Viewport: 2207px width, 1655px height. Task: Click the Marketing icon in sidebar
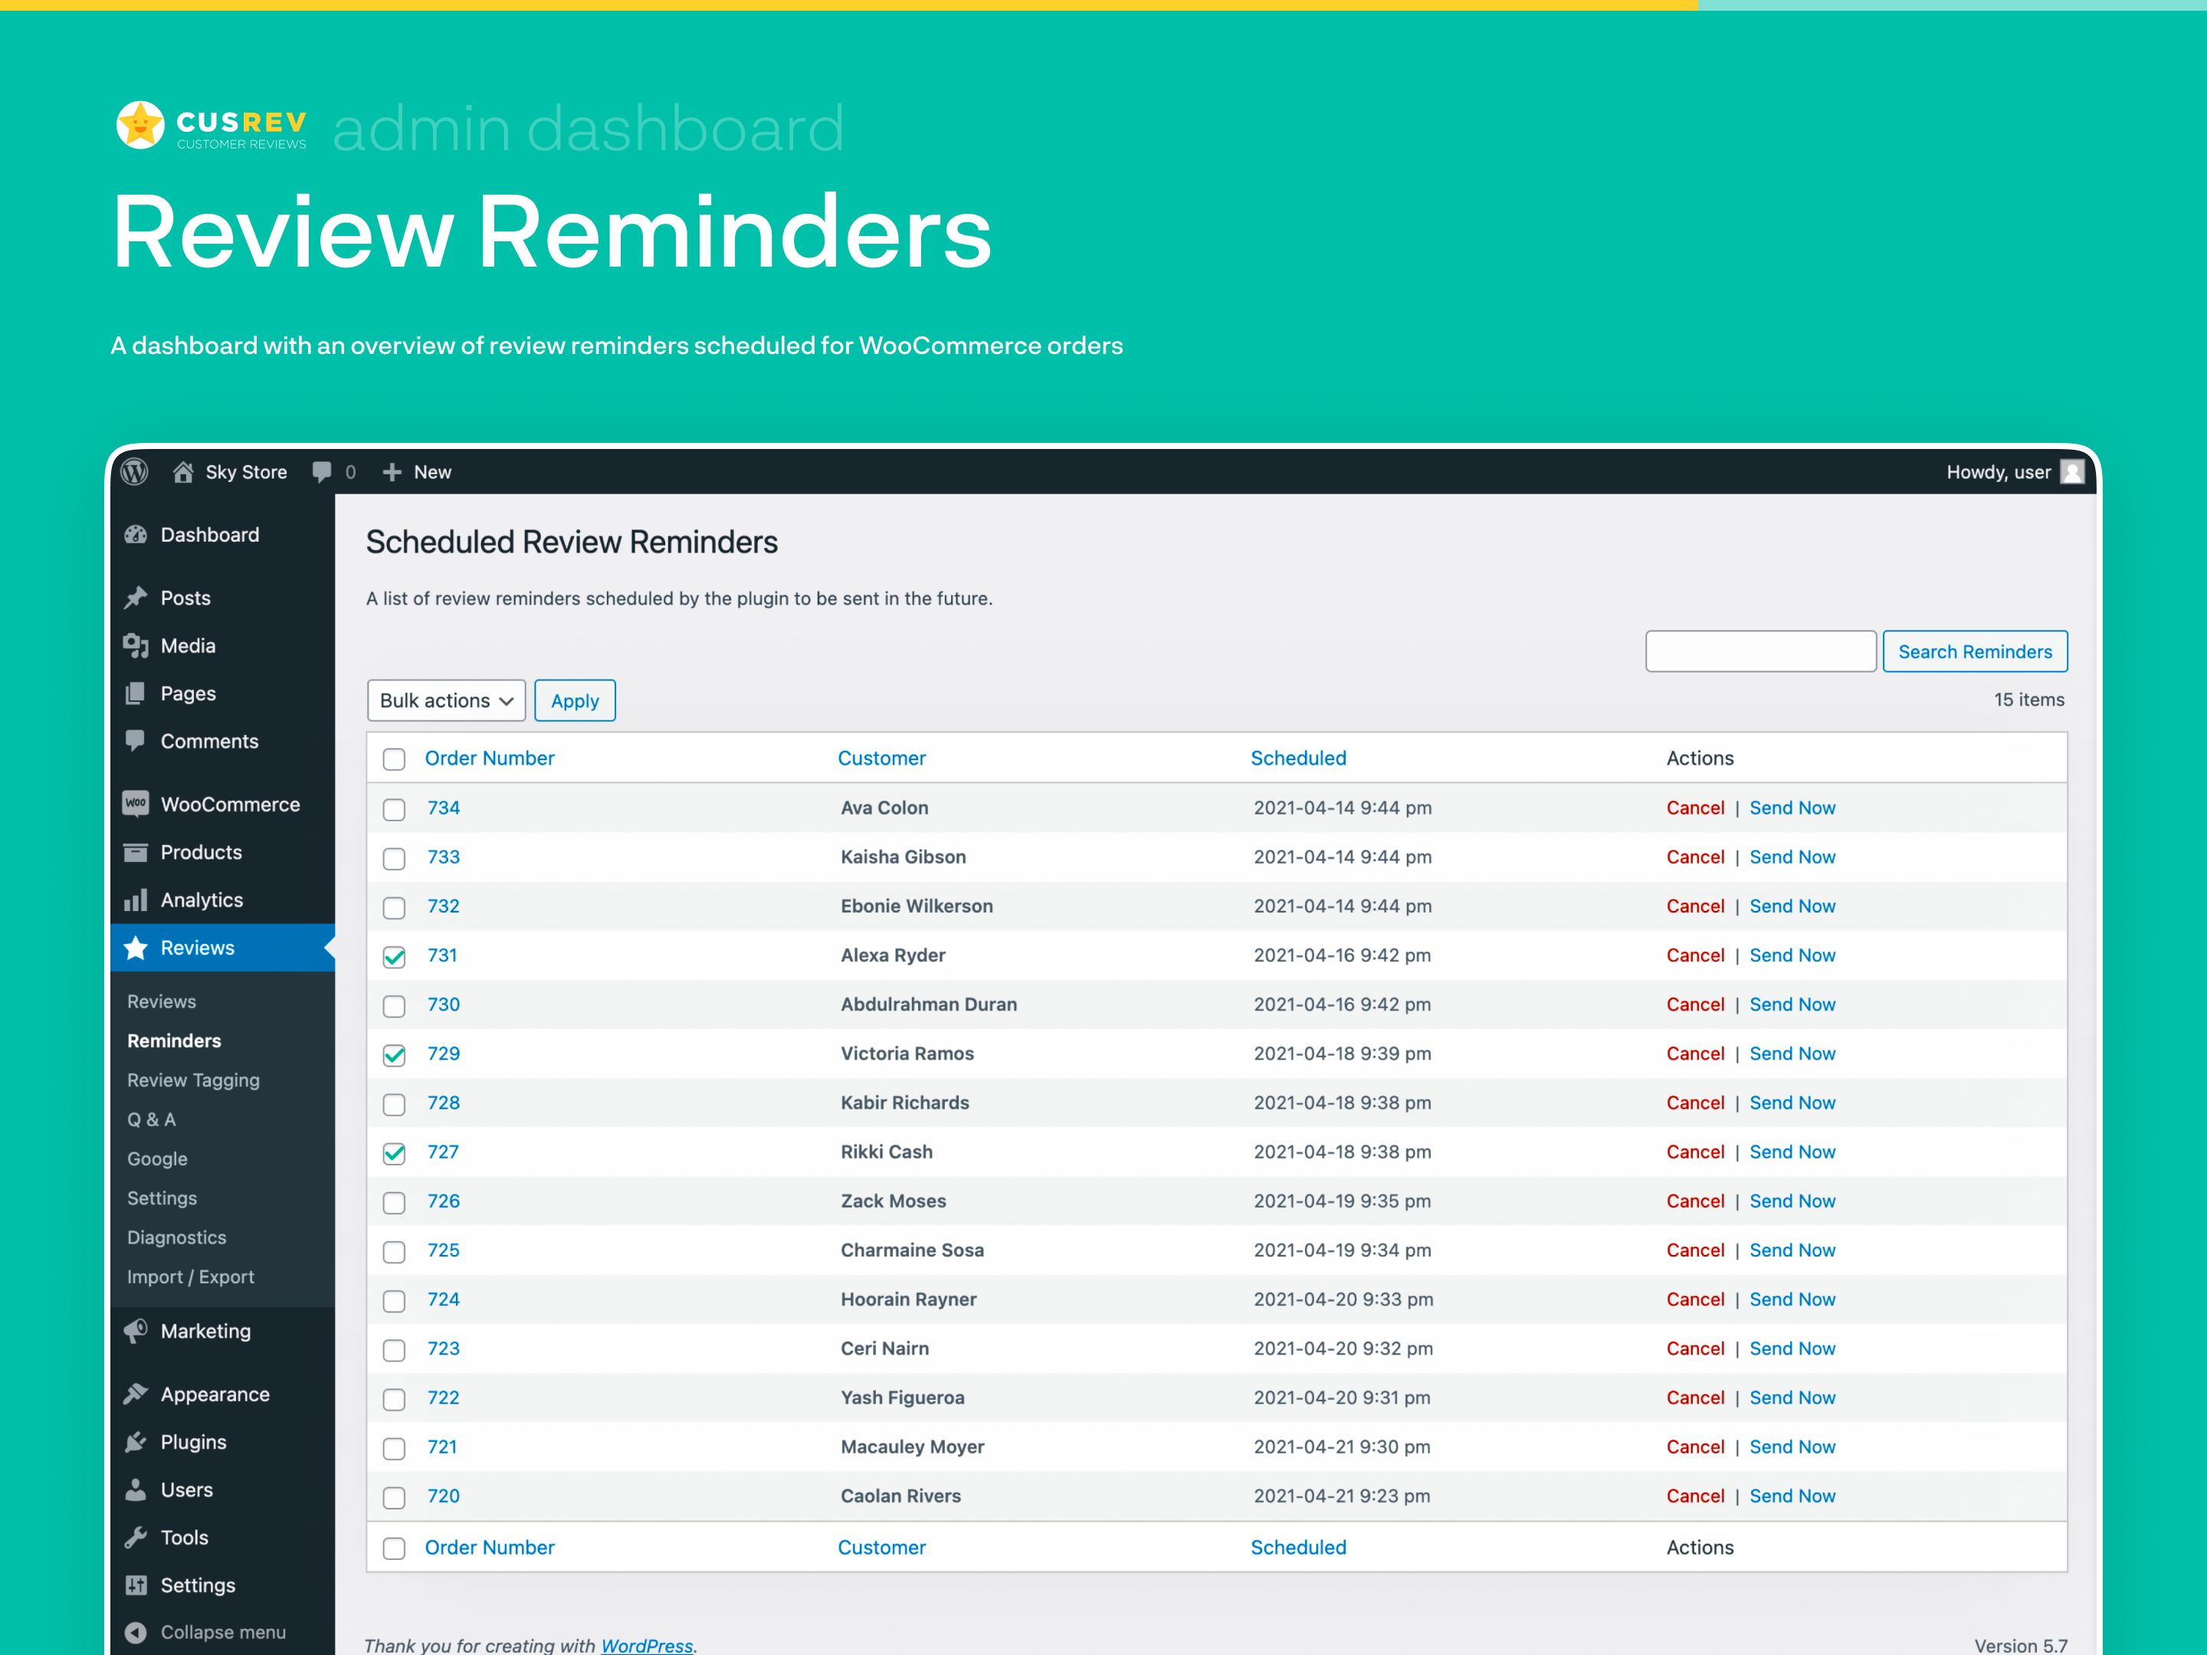pyautogui.click(x=144, y=1330)
